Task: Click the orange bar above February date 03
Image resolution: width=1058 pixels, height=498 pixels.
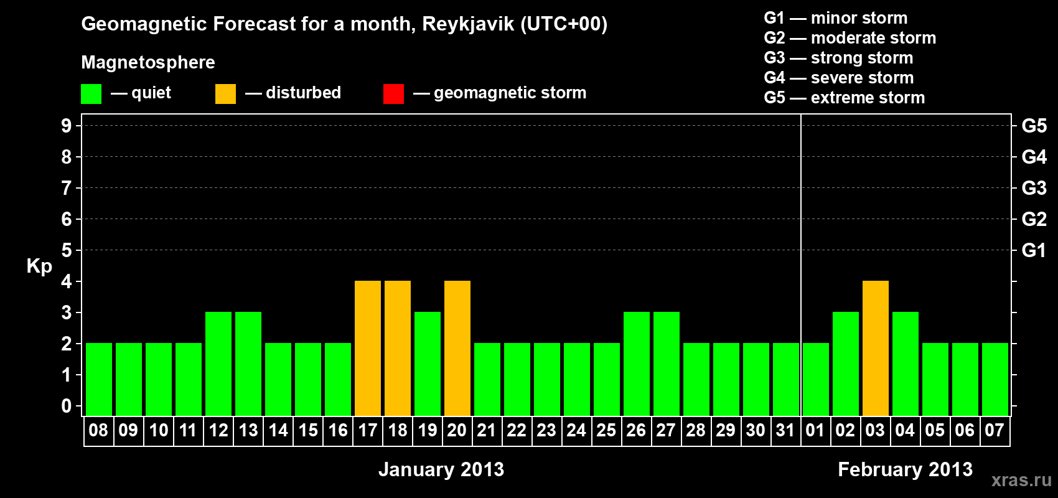Action: 876,348
